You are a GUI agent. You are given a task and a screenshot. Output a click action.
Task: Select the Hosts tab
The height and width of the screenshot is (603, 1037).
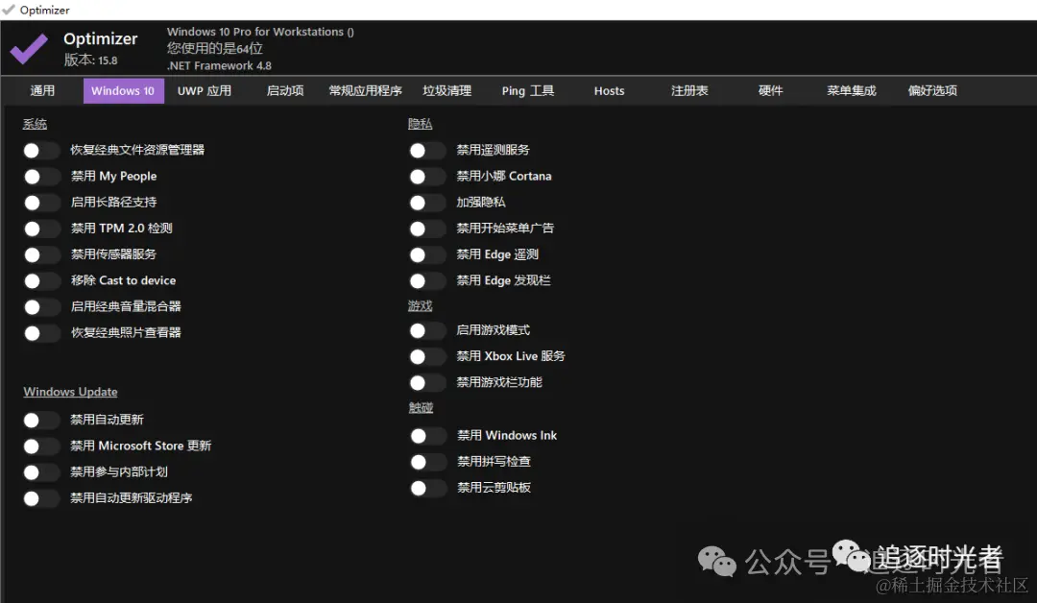609,90
